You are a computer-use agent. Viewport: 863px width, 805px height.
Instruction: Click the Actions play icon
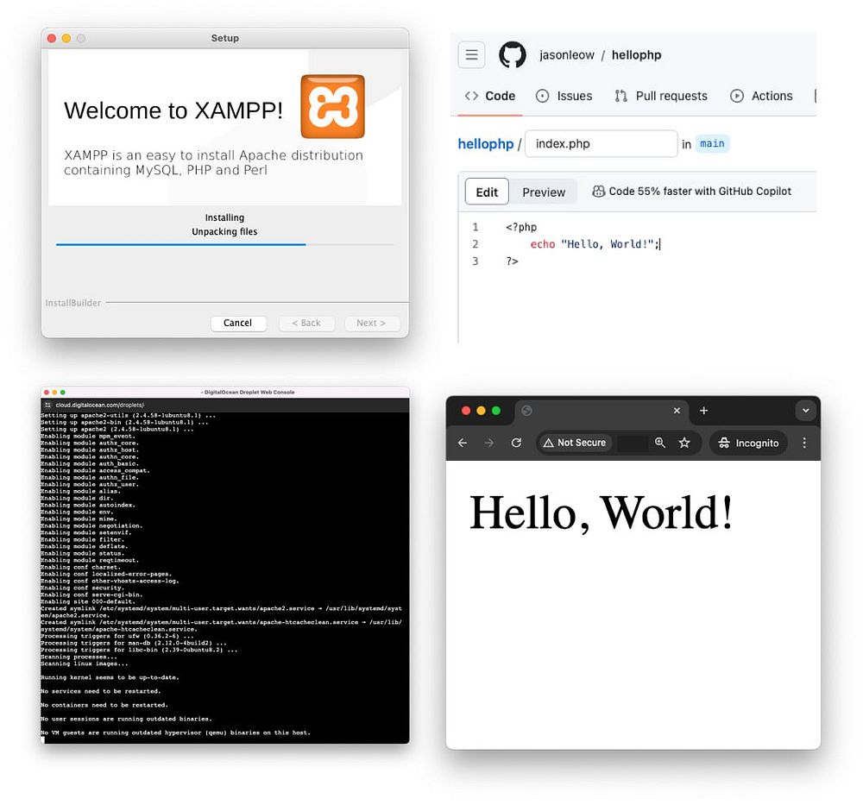point(736,96)
